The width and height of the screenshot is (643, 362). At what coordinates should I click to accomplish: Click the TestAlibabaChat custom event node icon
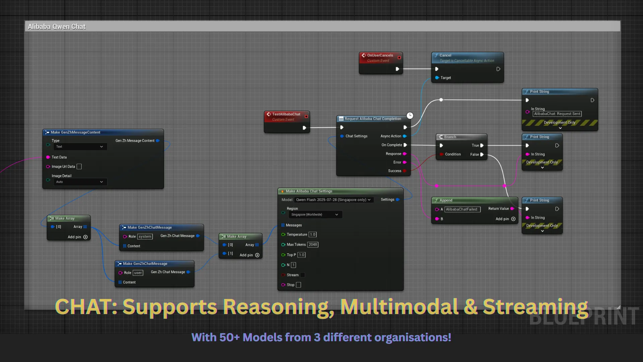269,114
